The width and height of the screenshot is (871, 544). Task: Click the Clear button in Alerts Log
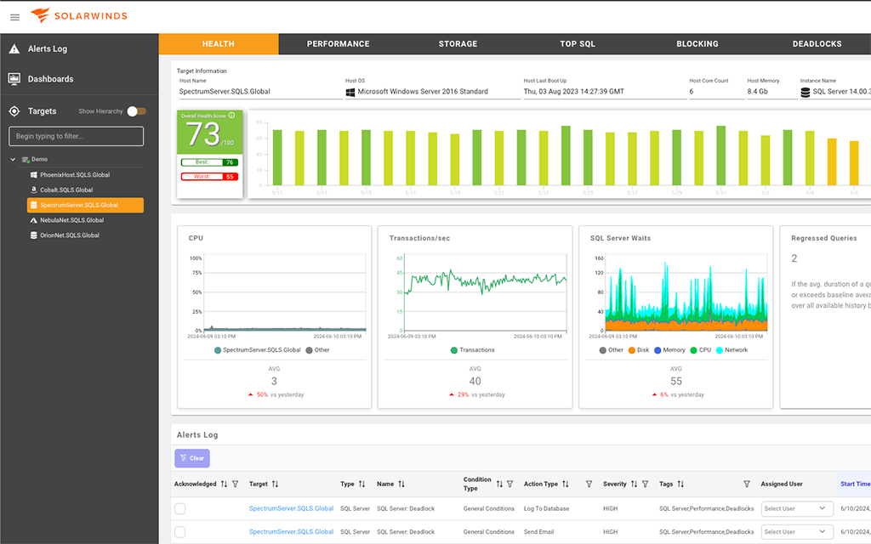click(x=191, y=458)
